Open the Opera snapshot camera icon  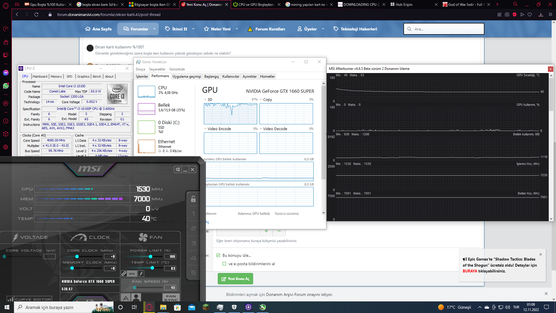[507, 14]
